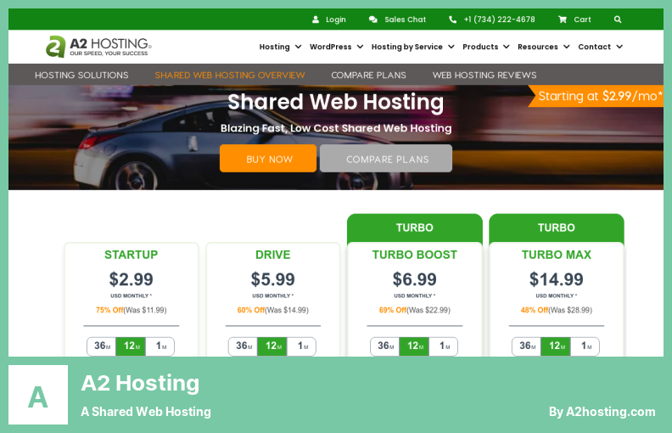The height and width of the screenshot is (433, 672).
Task: Expand the Resources dropdown menu
Action: click(543, 47)
